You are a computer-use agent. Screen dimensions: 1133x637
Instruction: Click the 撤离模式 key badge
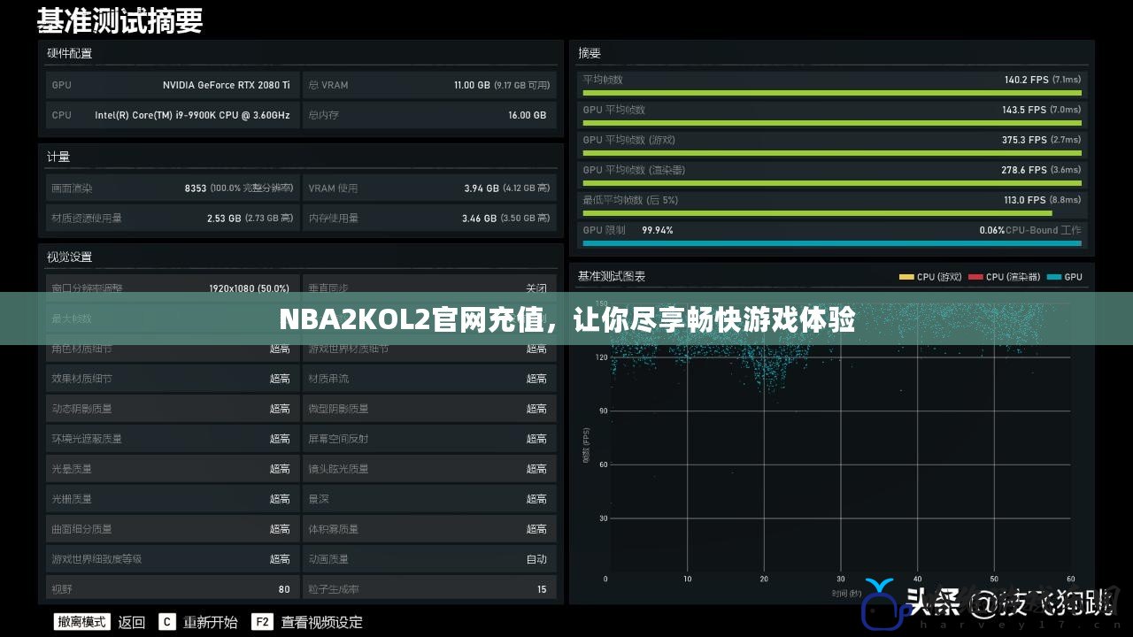point(82,622)
